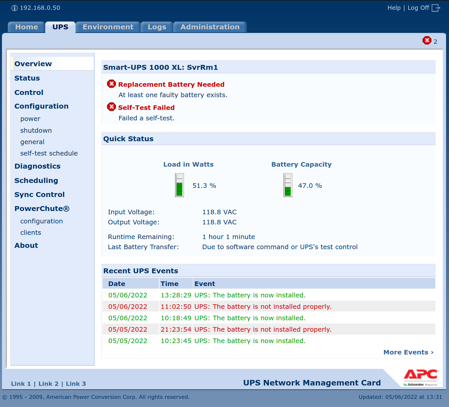Open self-test schedule configuration
Image resolution: width=449 pixels, height=407 pixels.
49,153
